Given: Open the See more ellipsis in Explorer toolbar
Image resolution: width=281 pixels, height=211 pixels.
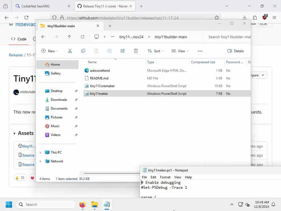Looking at the screenshot, I should (x=200, y=51).
